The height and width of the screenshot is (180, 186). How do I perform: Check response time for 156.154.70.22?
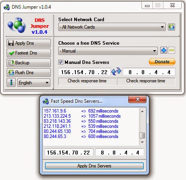click(87, 81)
